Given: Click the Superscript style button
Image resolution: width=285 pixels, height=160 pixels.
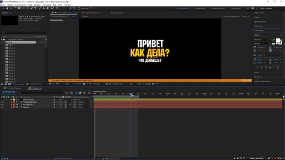Looking at the screenshot, I should tap(274, 68).
